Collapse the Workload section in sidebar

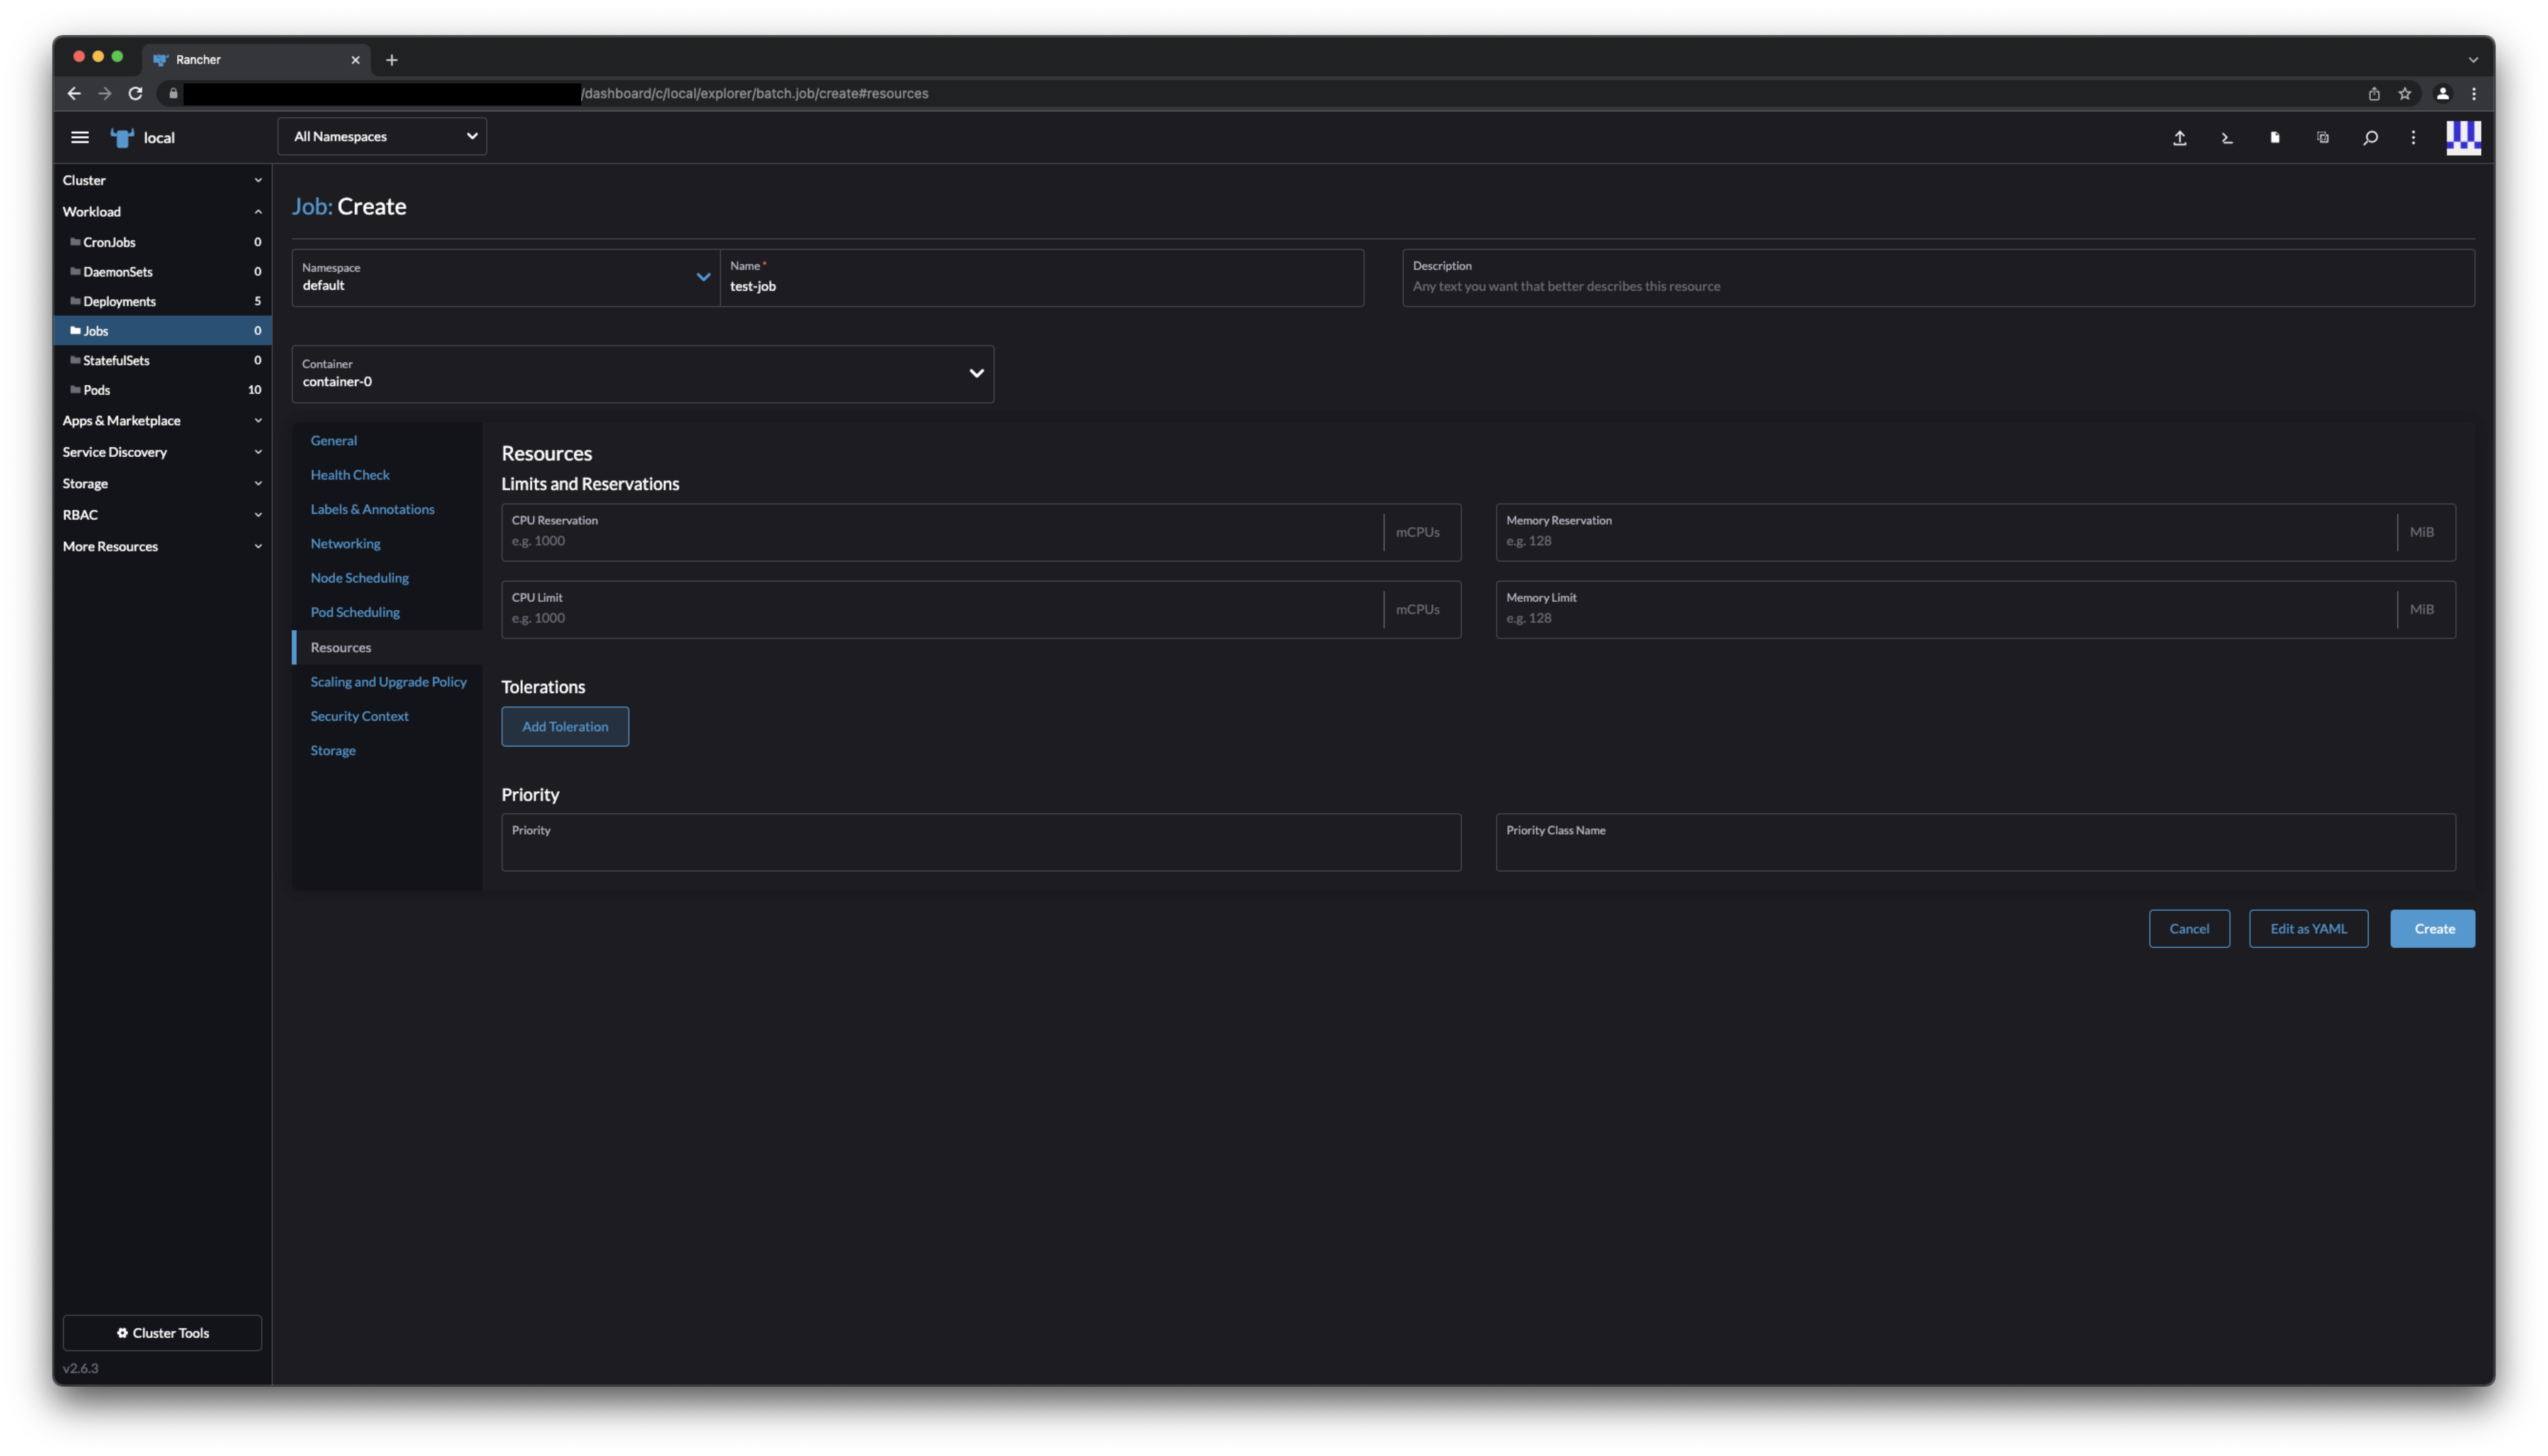pos(258,211)
